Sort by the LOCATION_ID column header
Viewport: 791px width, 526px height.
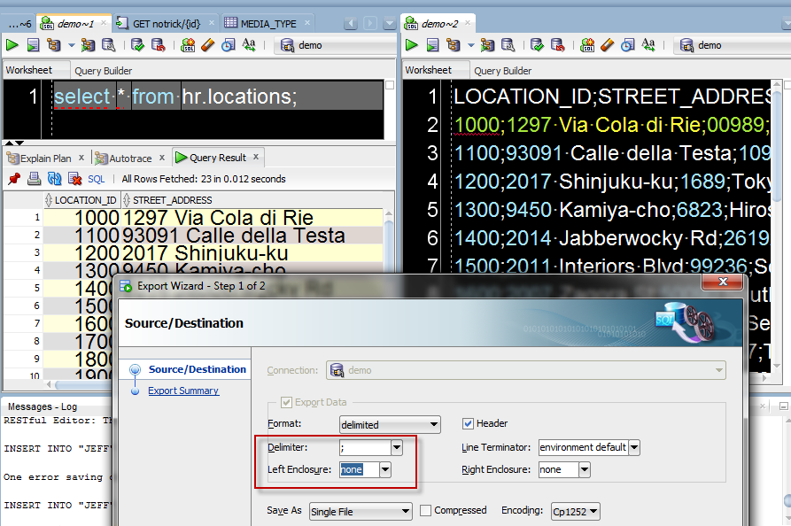pos(81,200)
